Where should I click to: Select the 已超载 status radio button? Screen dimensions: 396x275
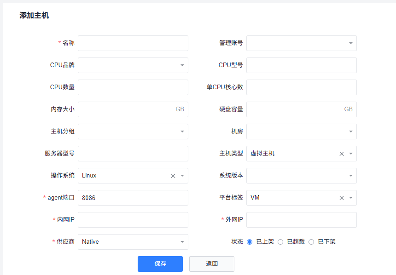coord(280,242)
